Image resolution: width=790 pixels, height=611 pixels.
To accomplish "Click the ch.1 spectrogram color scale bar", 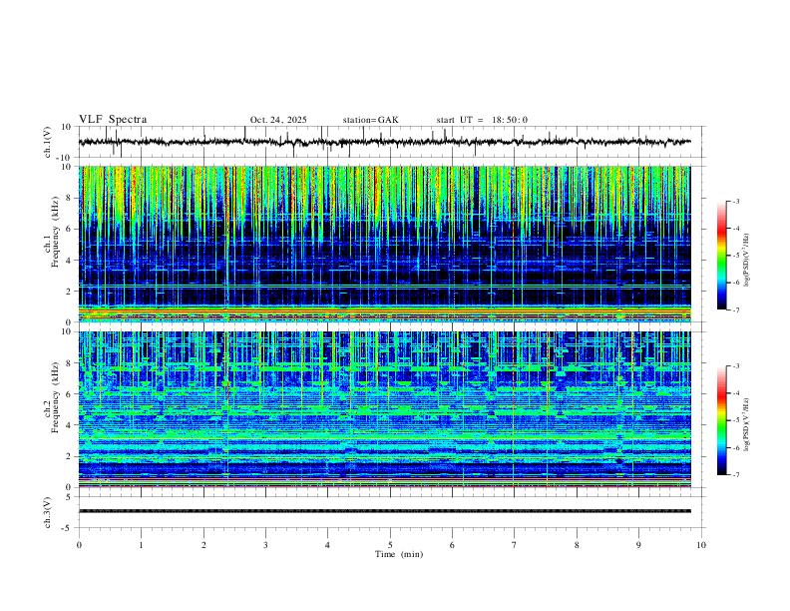I will coord(721,256).
